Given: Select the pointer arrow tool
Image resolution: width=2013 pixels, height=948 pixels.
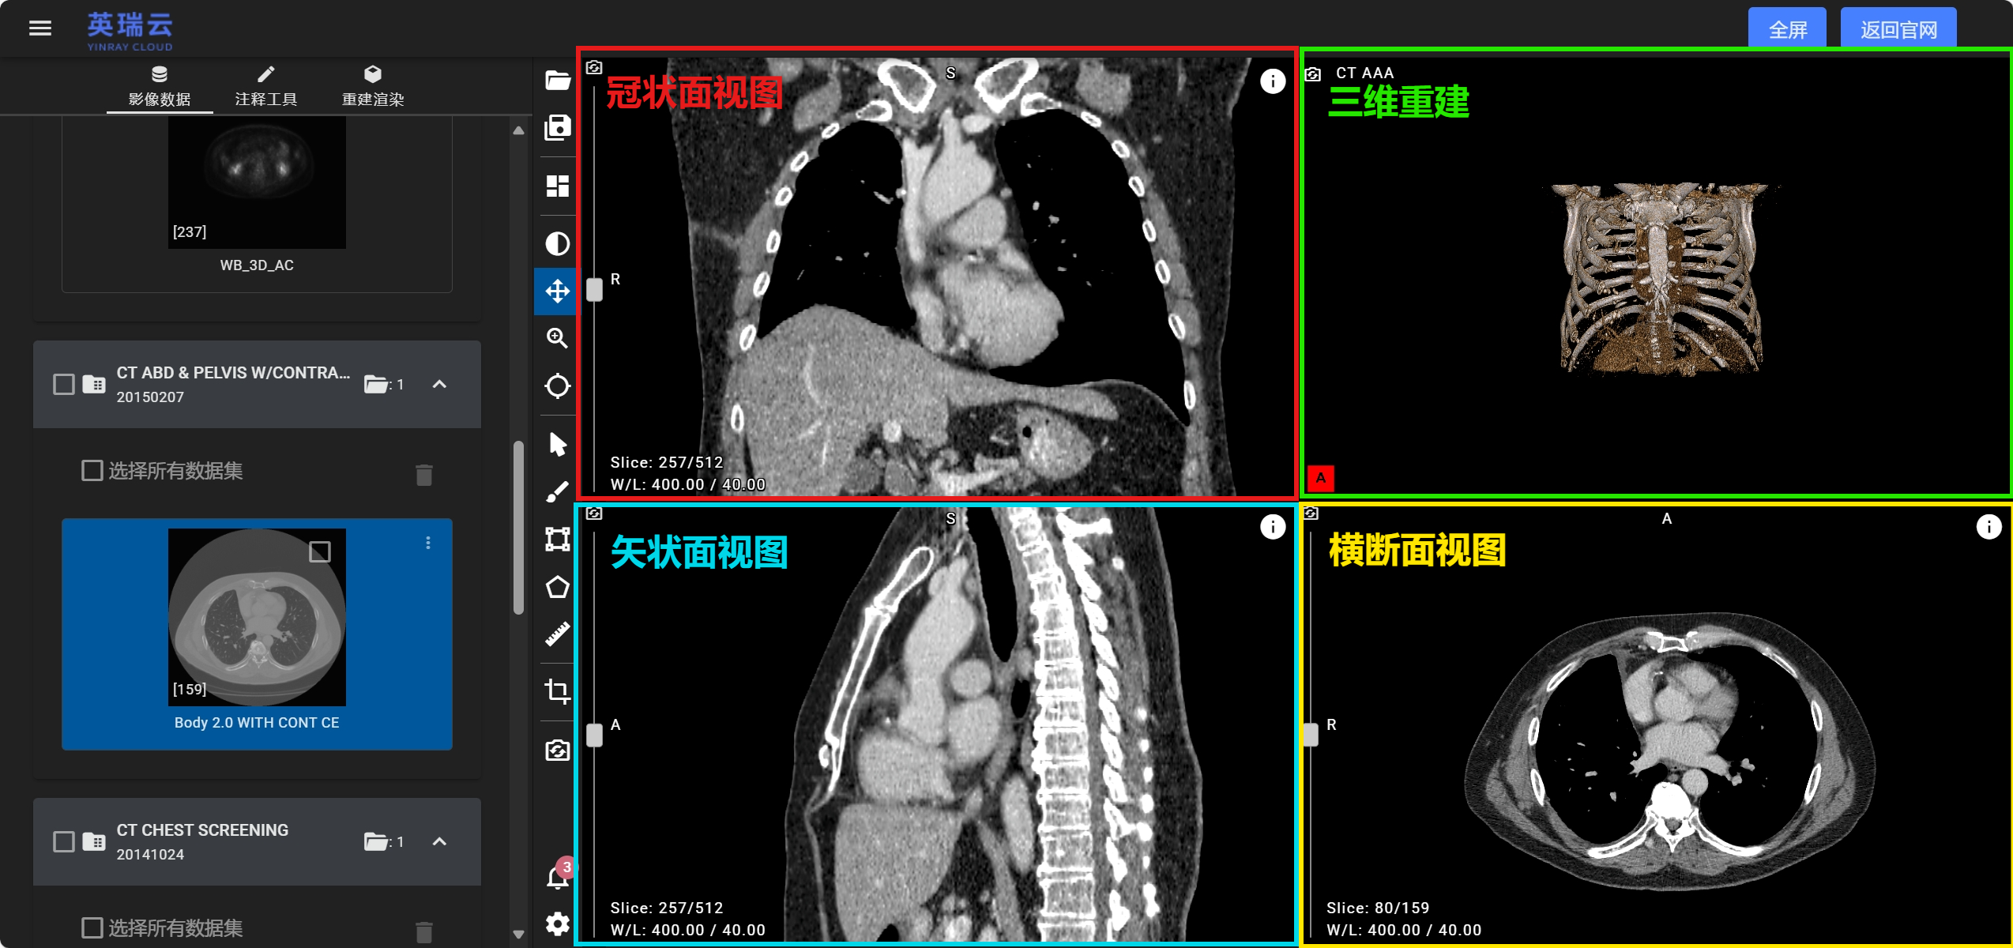Looking at the screenshot, I should (558, 445).
